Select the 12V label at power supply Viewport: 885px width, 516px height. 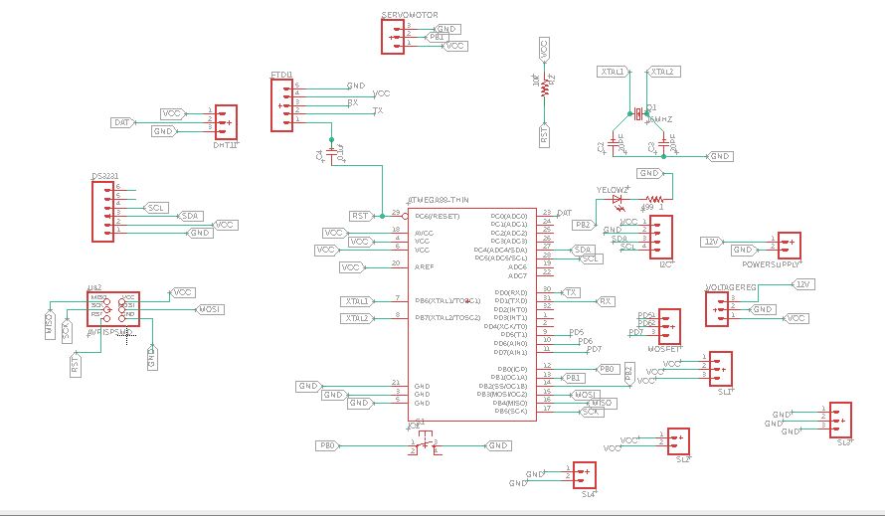pos(712,242)
